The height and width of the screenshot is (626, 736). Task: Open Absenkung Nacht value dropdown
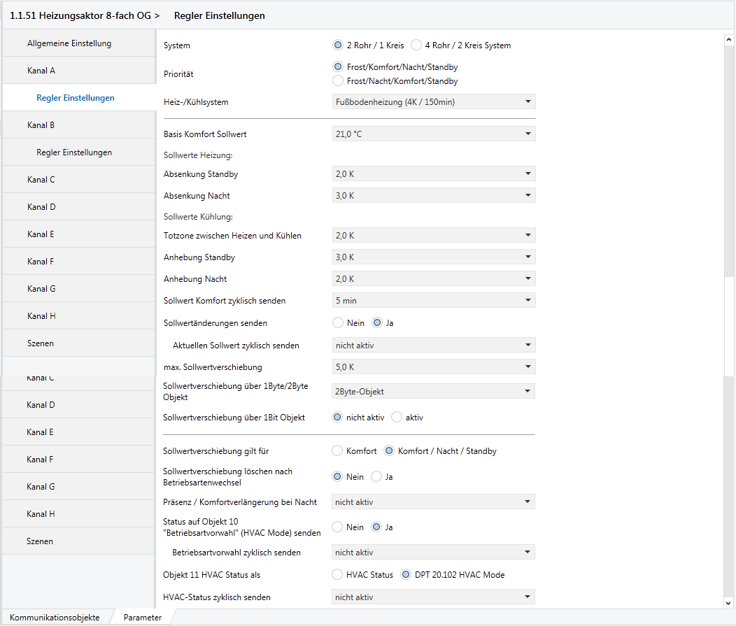[x=434, y=196]
